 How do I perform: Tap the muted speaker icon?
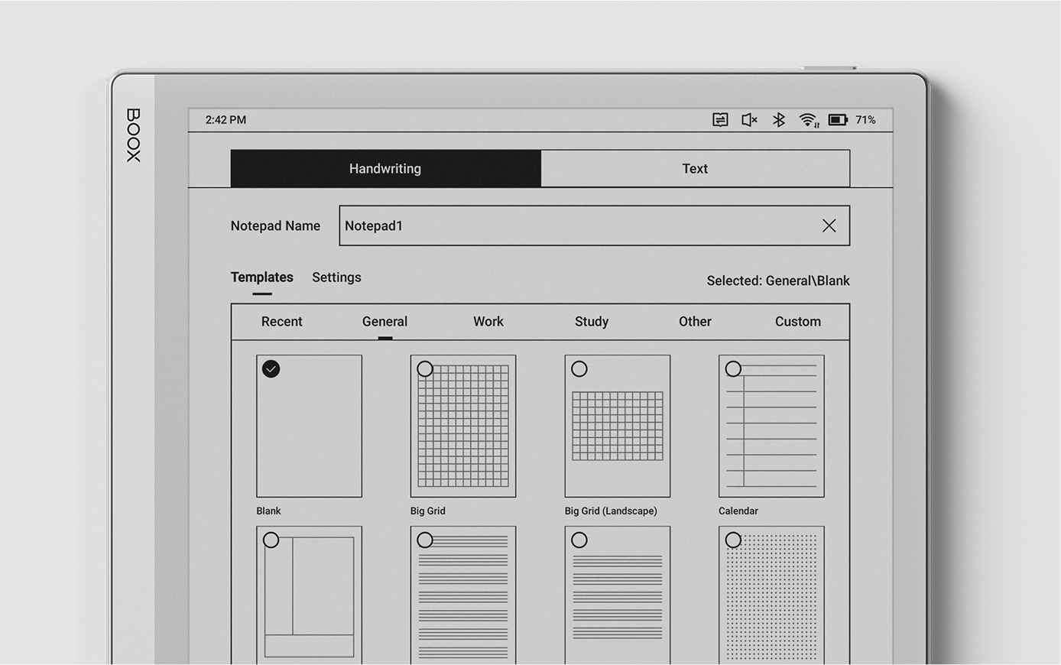point(748,120)
